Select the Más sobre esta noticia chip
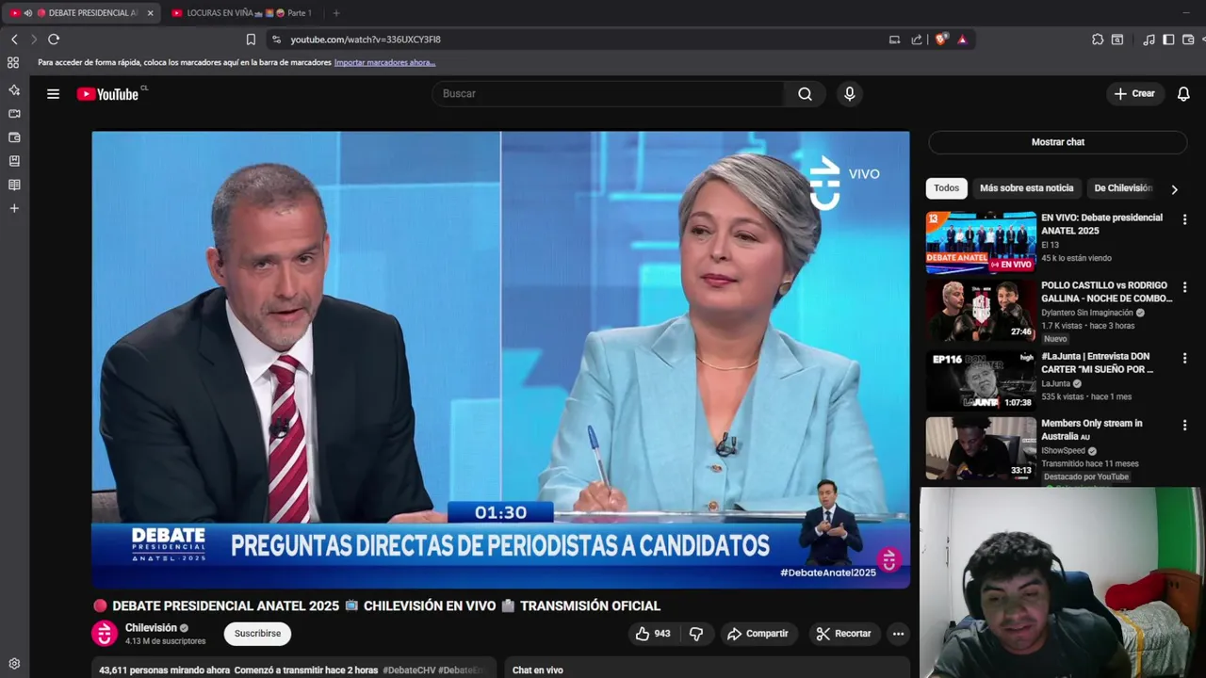Image resolution: width=1206 pixels, height=678 pixels. coord(1026,188)
